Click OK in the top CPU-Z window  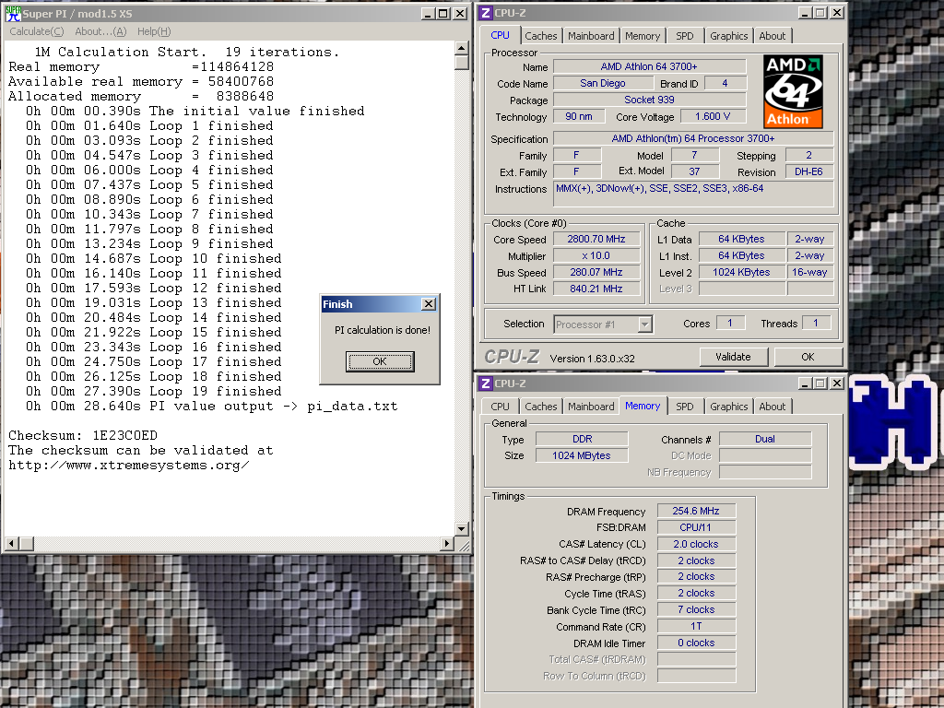(x=808, y=357)
